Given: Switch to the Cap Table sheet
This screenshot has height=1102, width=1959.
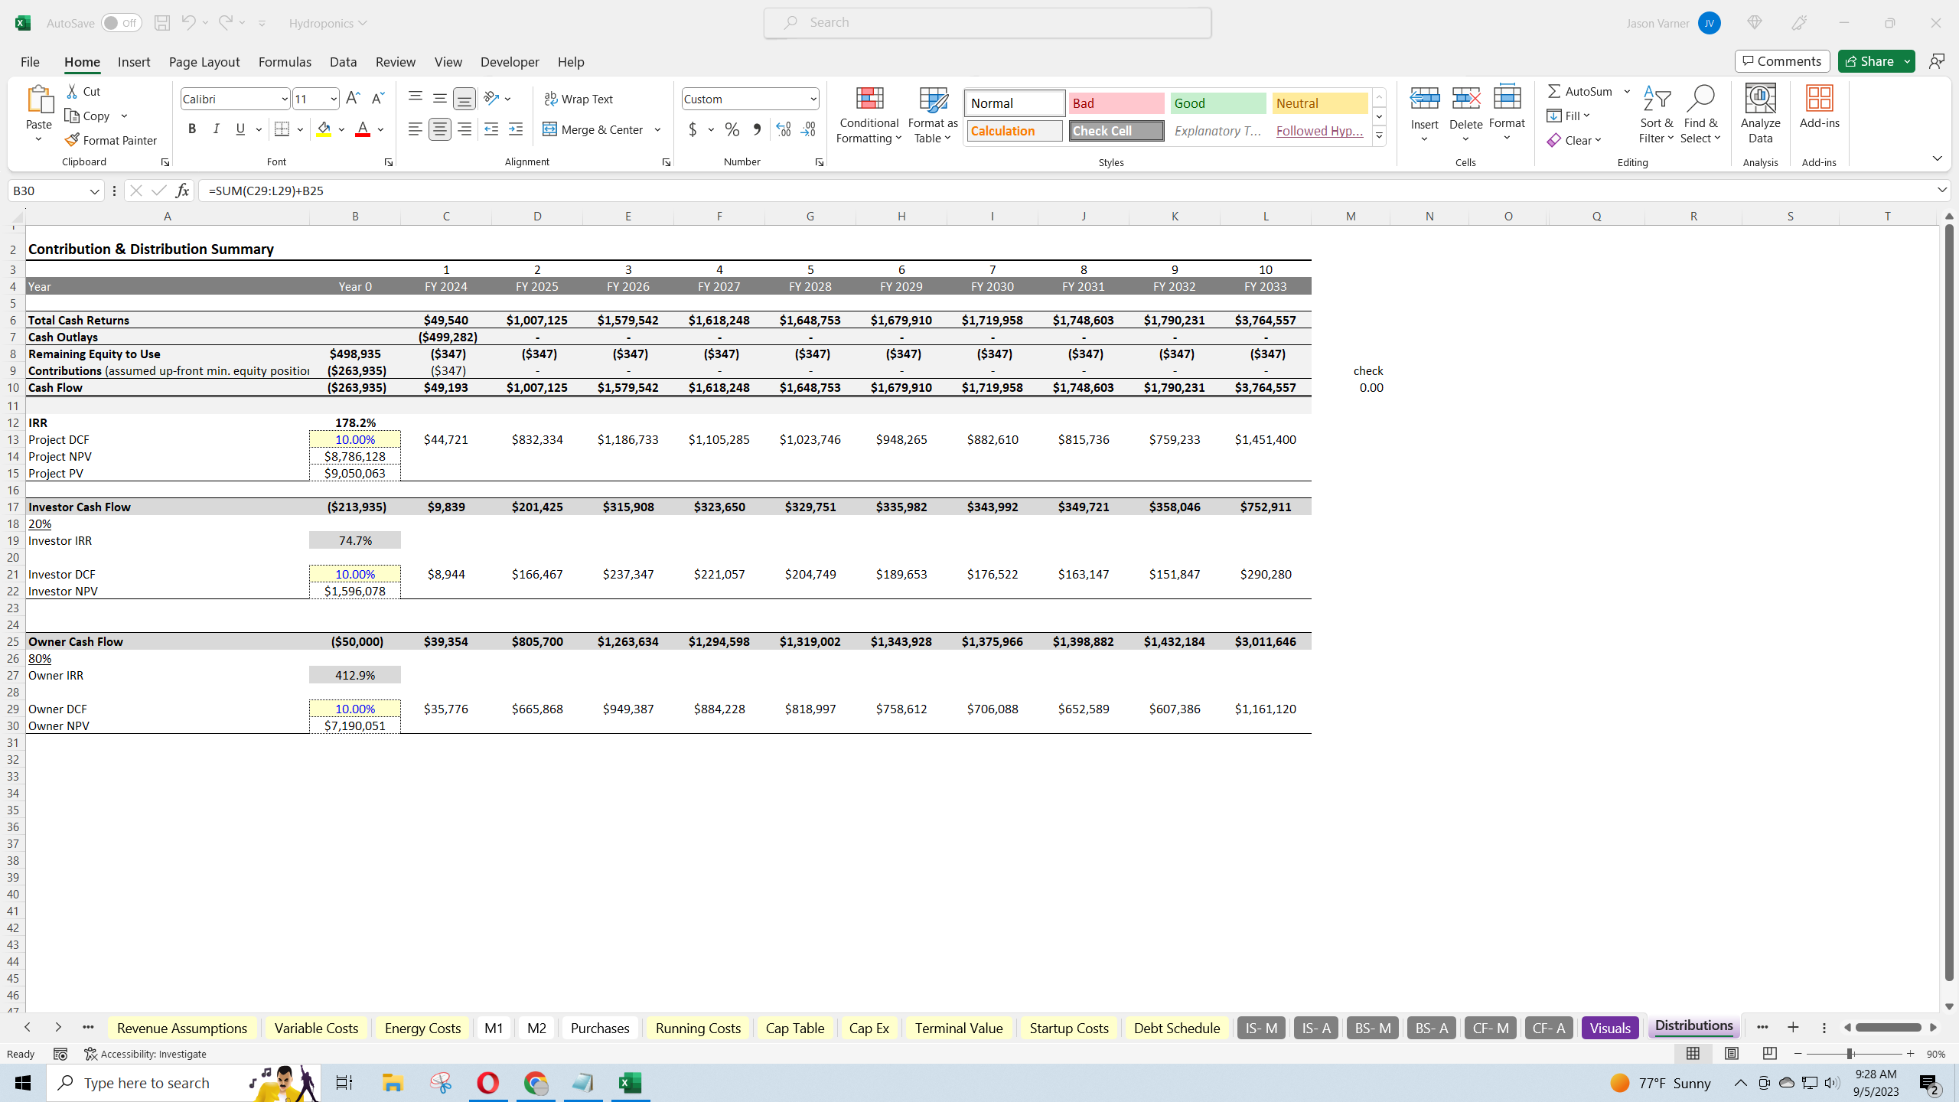Looking at the screenshot, I should coord(795,1028).
